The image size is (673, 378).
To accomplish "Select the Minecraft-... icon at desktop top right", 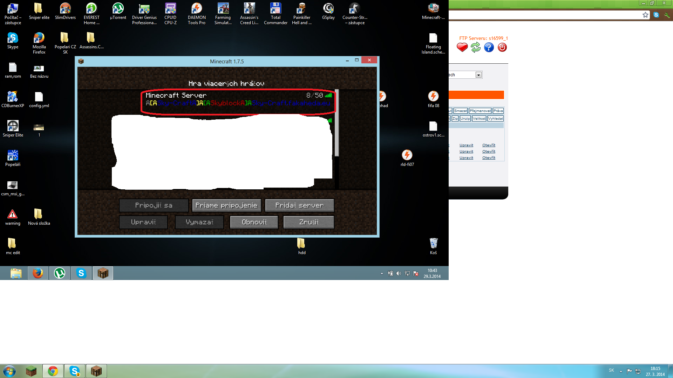I will (x=434, y=12).
